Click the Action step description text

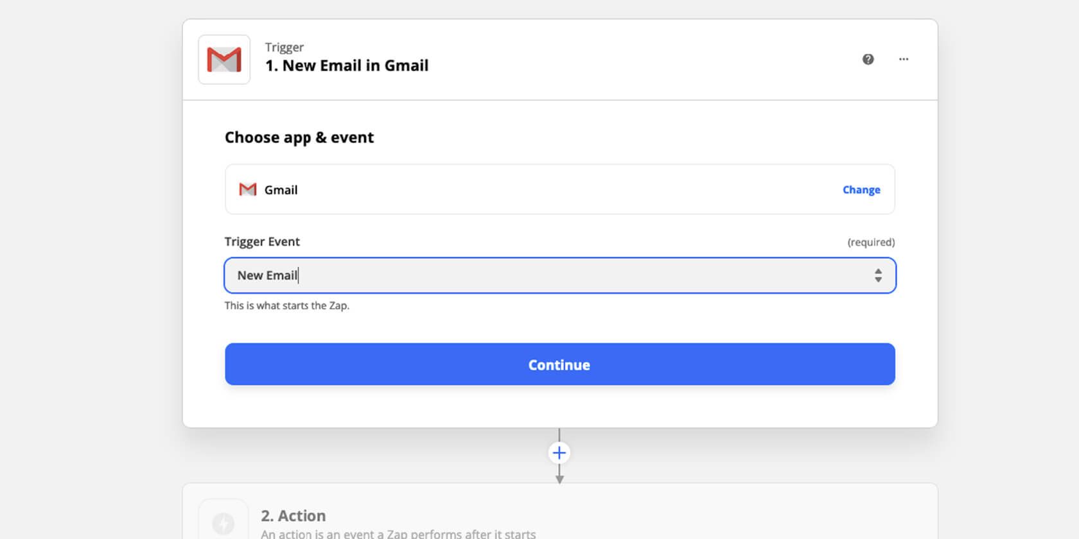tap(398, 533)
